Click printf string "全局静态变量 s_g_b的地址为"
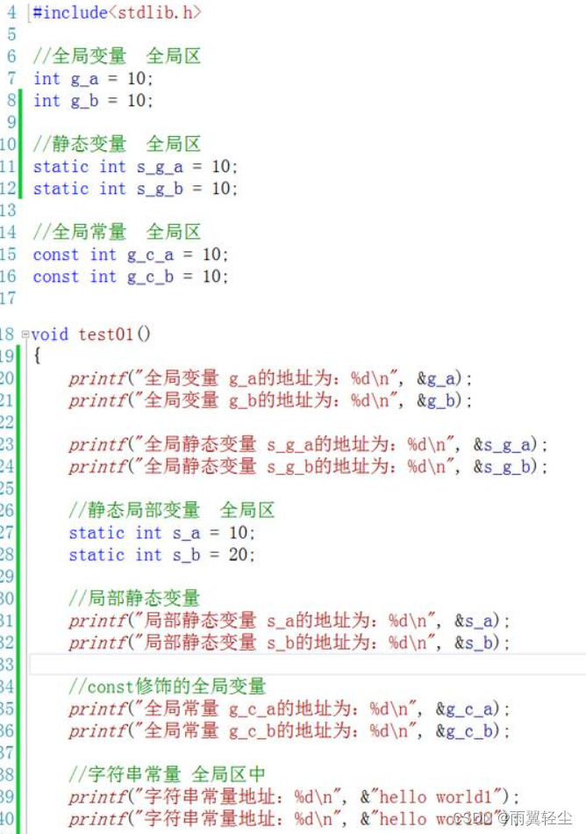Screen dimensions: 586x834 [266, 466]
